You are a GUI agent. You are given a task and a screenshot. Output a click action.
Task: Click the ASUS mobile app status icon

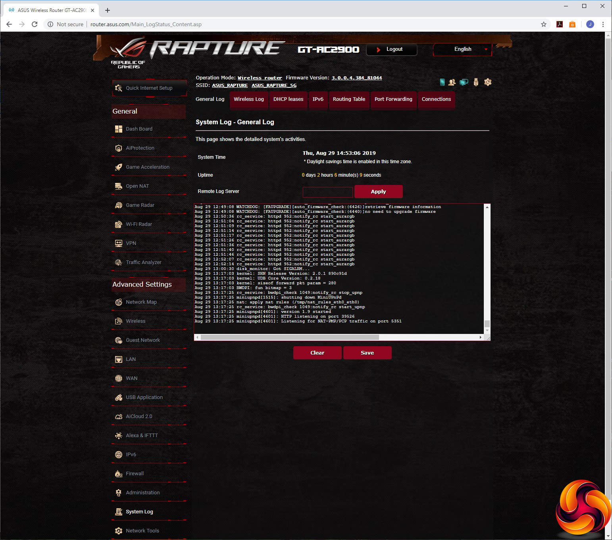pos(442,82)
